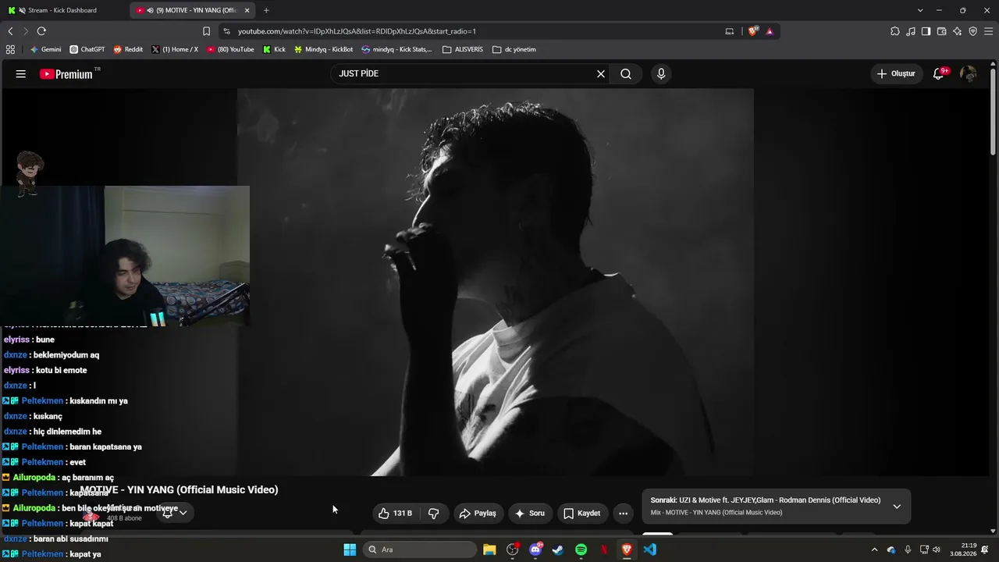
Task: Open the Soru ask button
Action: pyautogui.click(x=530, y=514)
